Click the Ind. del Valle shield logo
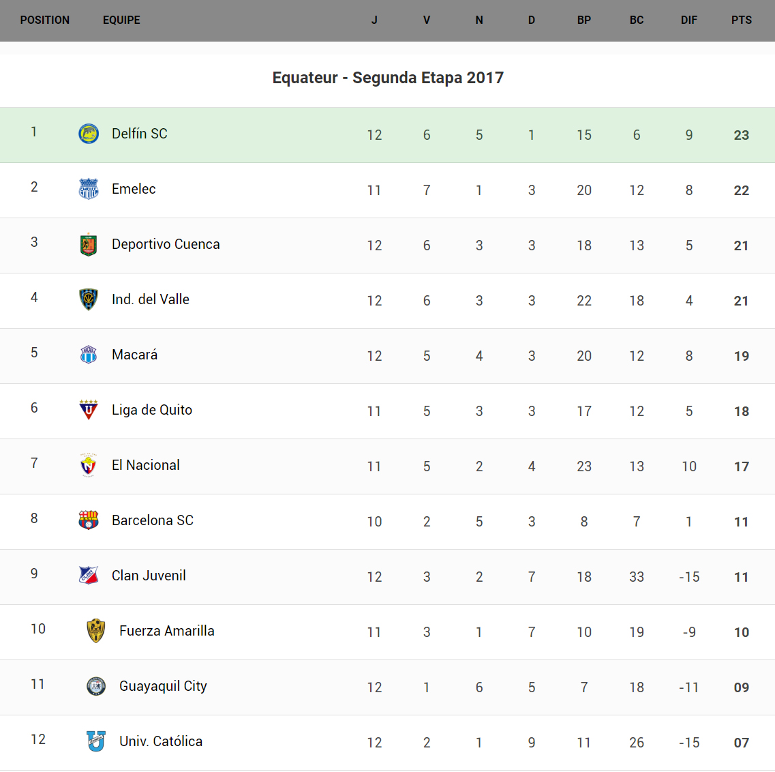This screenshot has height=772, width=775. coord(89,299)
